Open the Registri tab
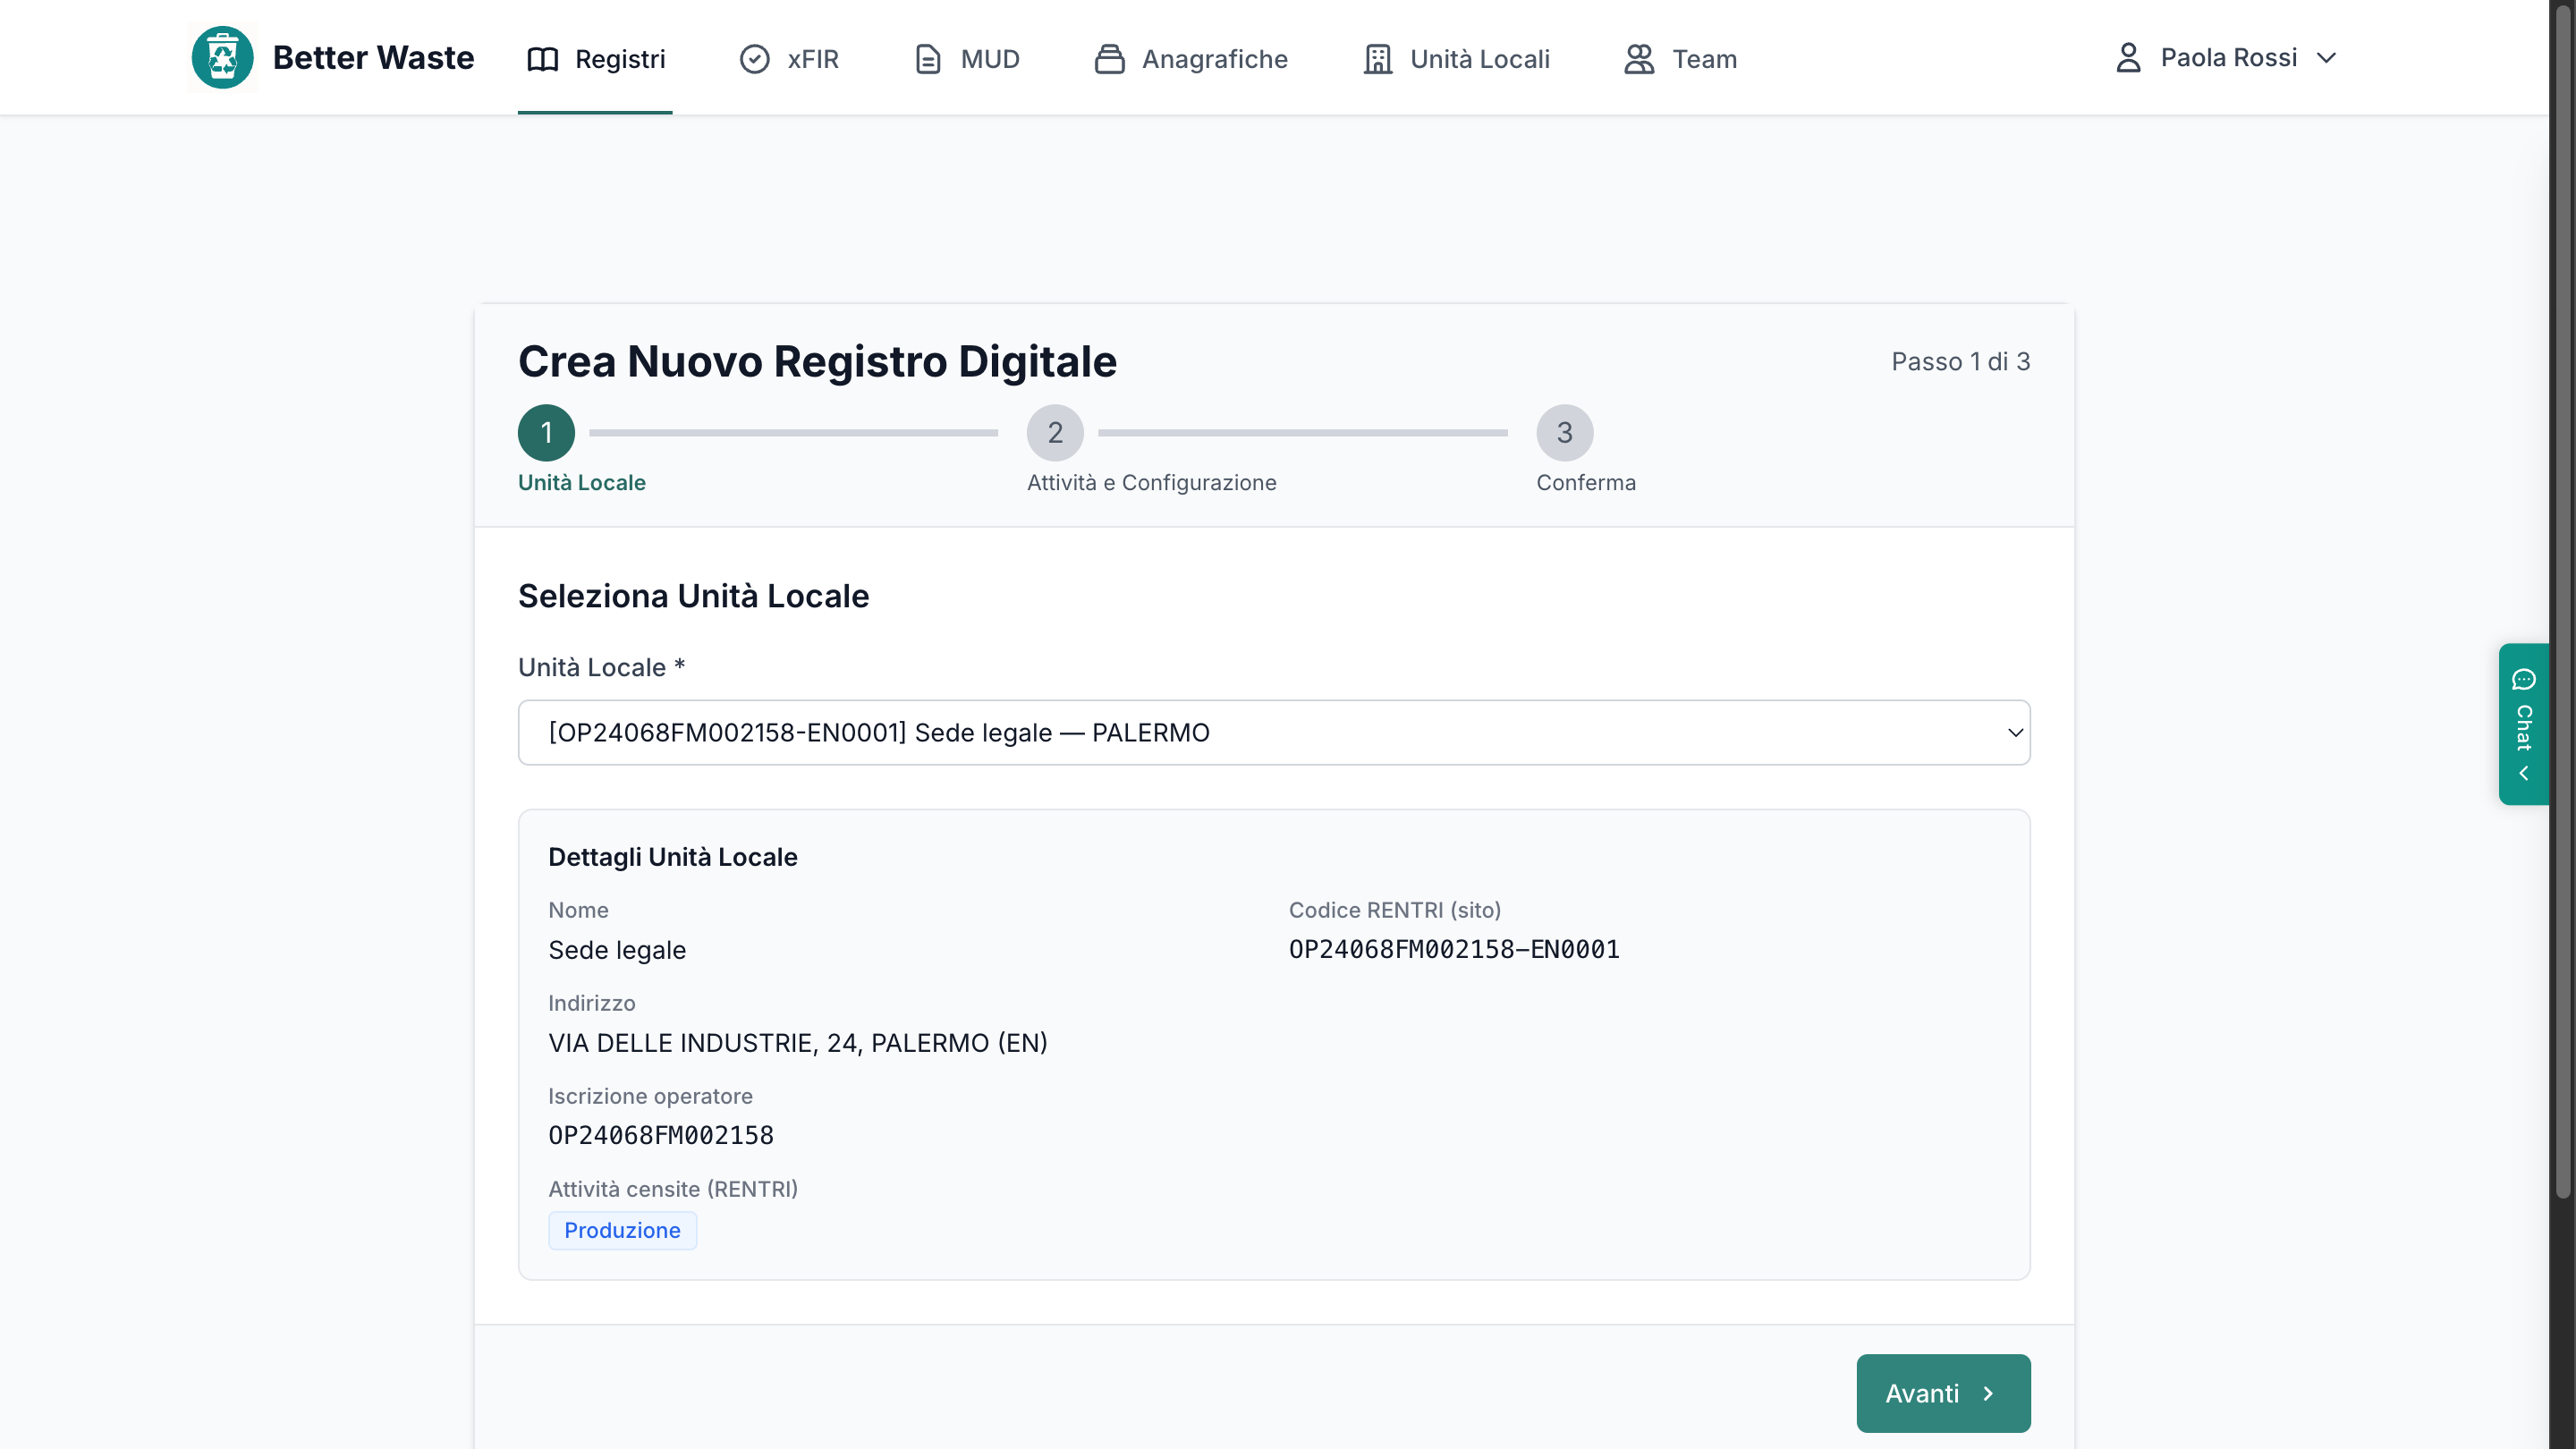Image resolution: width=2576 pixels, height=1449 pixels. click(x=595, y=59)
